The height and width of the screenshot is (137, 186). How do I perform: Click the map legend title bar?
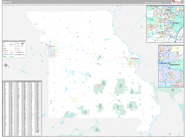tap(14, 41)
